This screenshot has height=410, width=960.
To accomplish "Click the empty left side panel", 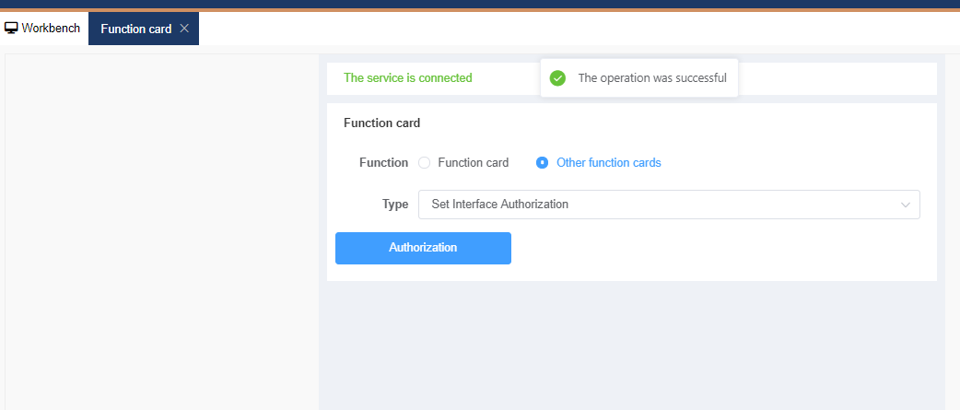I will click(x=162, y=230).
